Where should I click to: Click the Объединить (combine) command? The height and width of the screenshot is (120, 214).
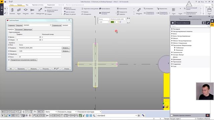pos(86,14)
